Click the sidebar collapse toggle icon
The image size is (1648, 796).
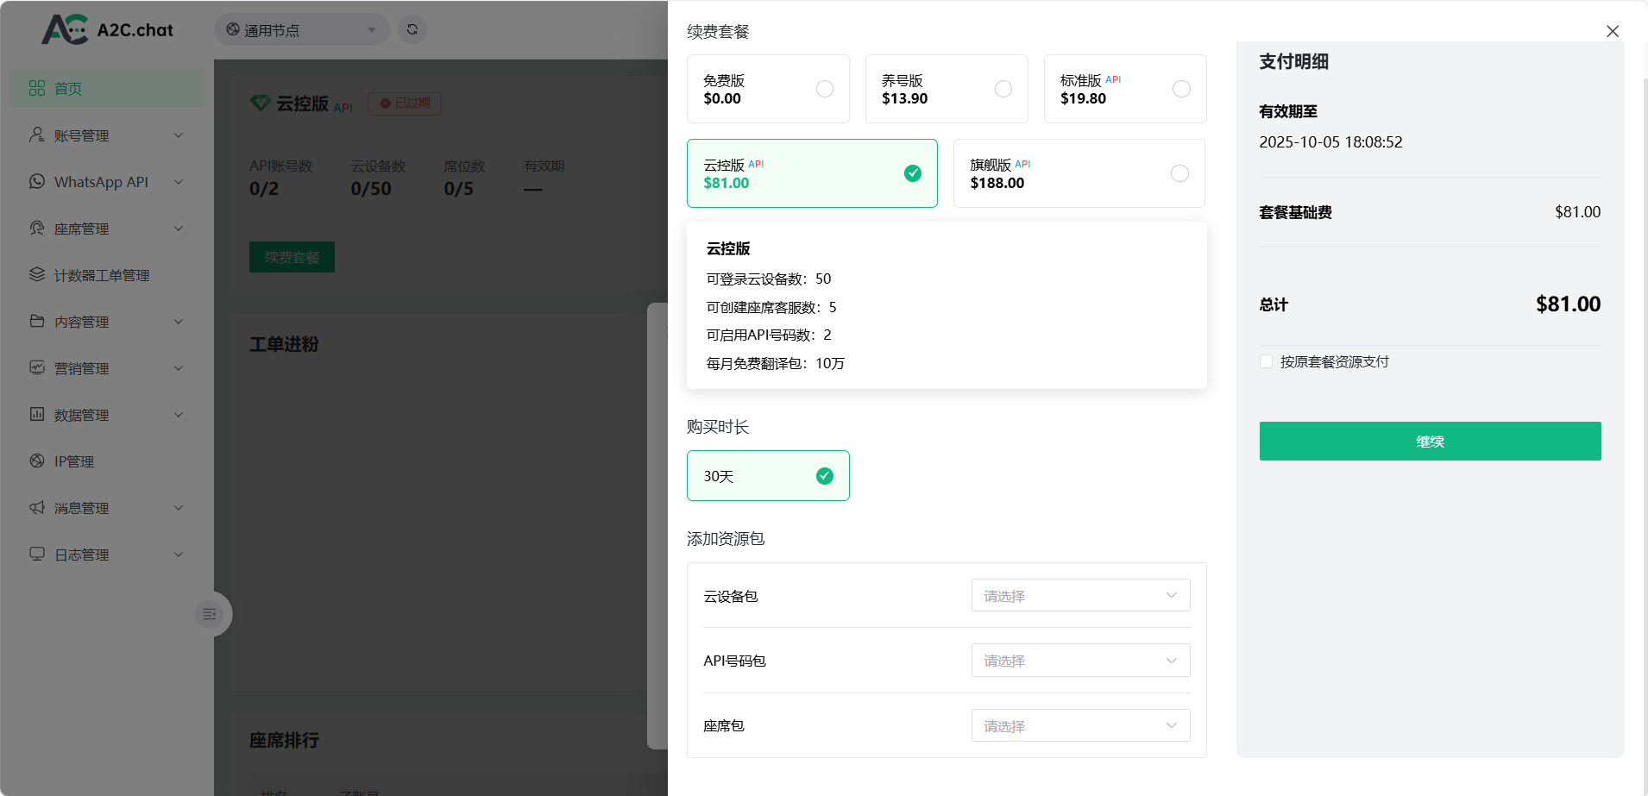pos(209,614)
